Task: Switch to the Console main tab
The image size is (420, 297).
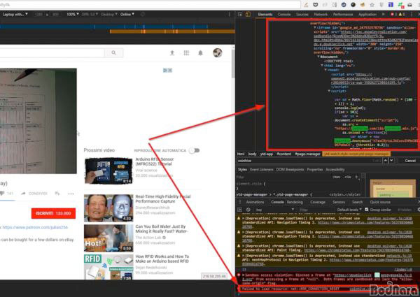Action: 284,15
